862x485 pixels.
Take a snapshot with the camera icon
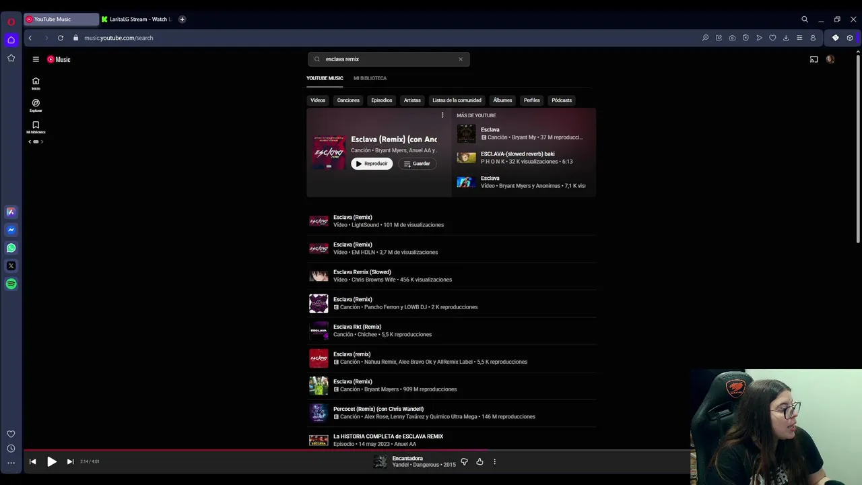click(732, 38)
